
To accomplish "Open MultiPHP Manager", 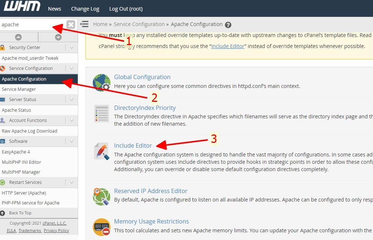I will tap(21, 172).
